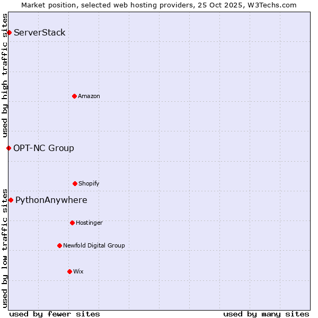
Task: Select the Shopify red diamond marker
Action: pyautogui.click(x=75, y=183)
